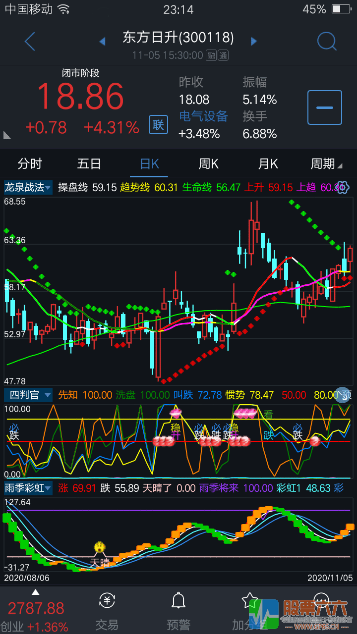Switch to 五日 tab

[89, 163]
